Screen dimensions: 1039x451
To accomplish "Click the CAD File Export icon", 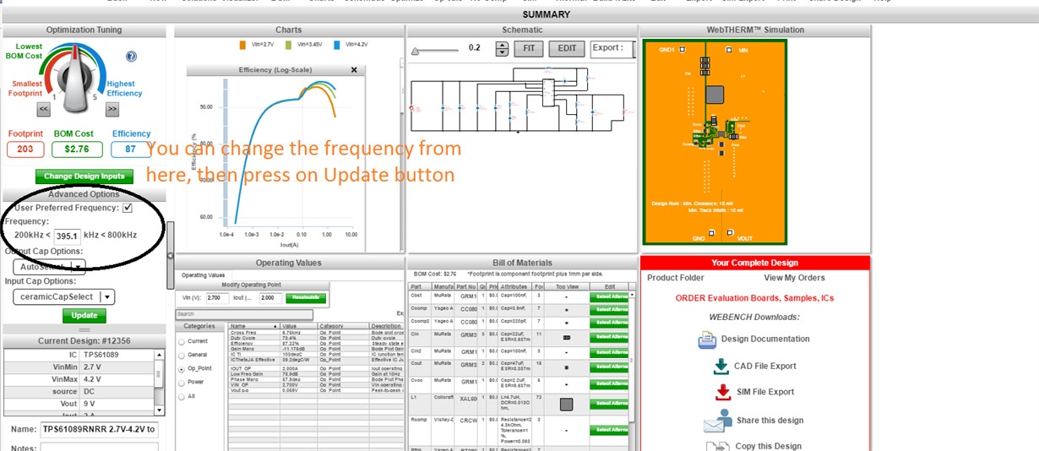I will (721, 366).
